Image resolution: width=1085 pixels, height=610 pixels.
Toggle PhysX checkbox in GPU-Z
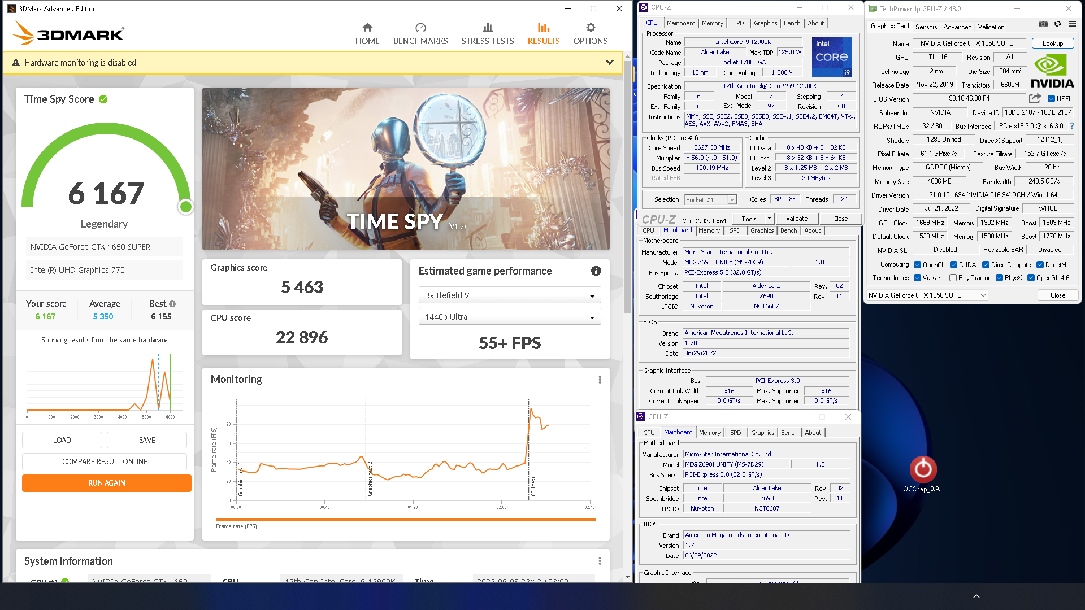[999, 278]
